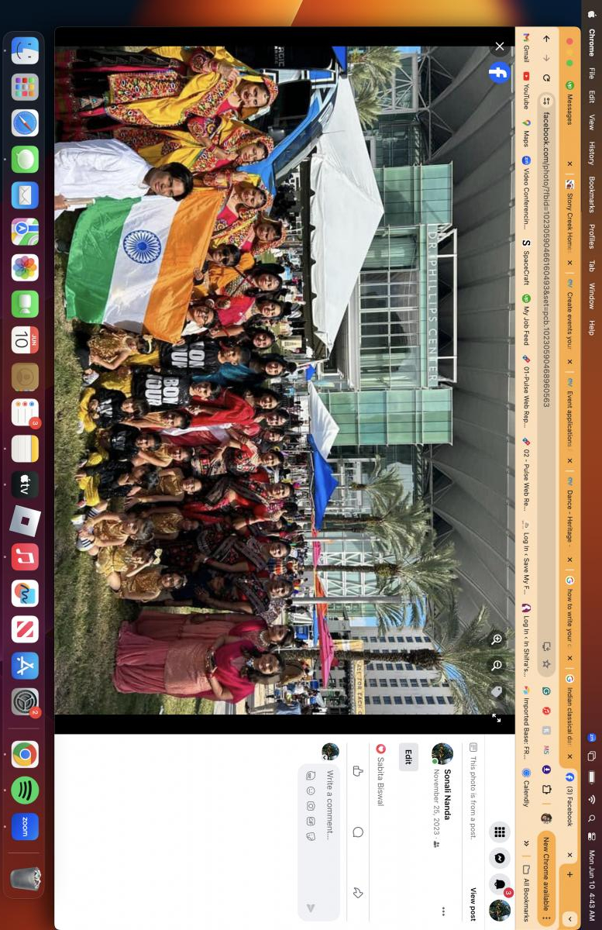Image resolution: width=602 pixels, height=930 pixels.
Task: Add a GIF to the comment
Action: click(311, 821)
